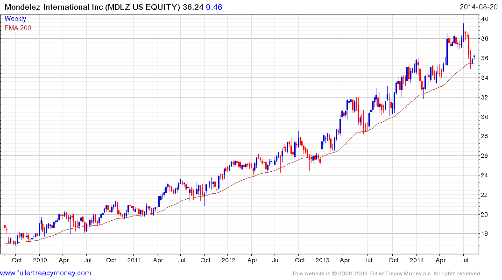Click the 32 price axis label

485,97
